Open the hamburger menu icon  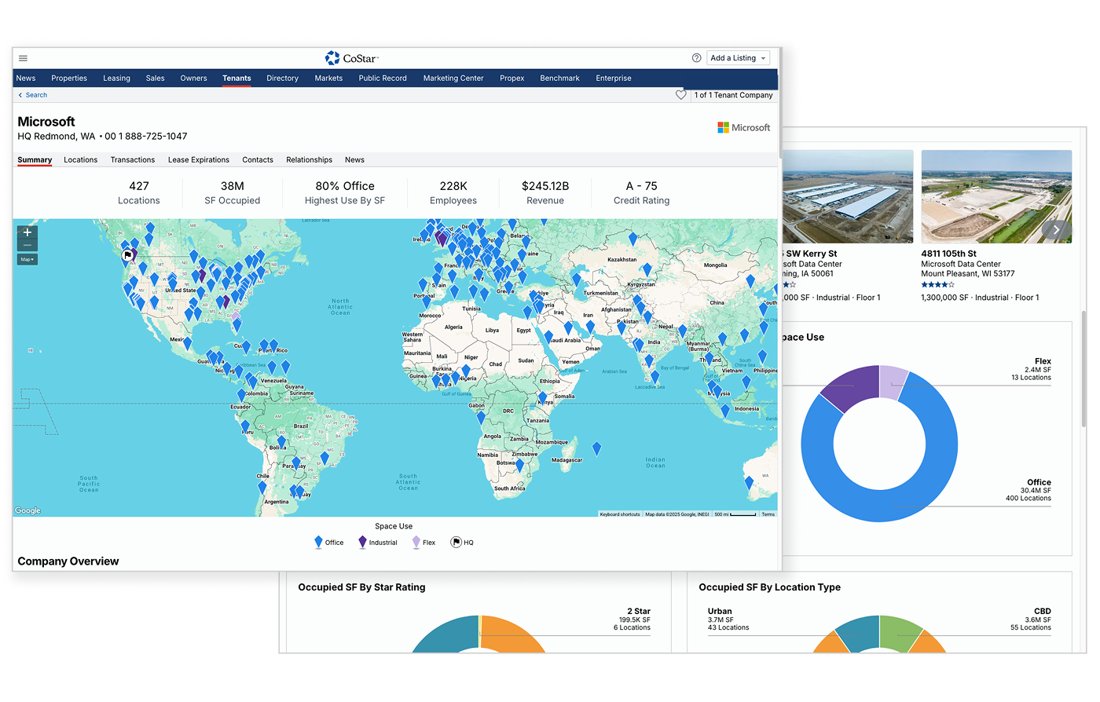pos(23,58)
